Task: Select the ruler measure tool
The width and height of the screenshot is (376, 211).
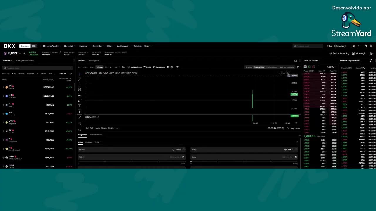Action: tap(80, 118)
